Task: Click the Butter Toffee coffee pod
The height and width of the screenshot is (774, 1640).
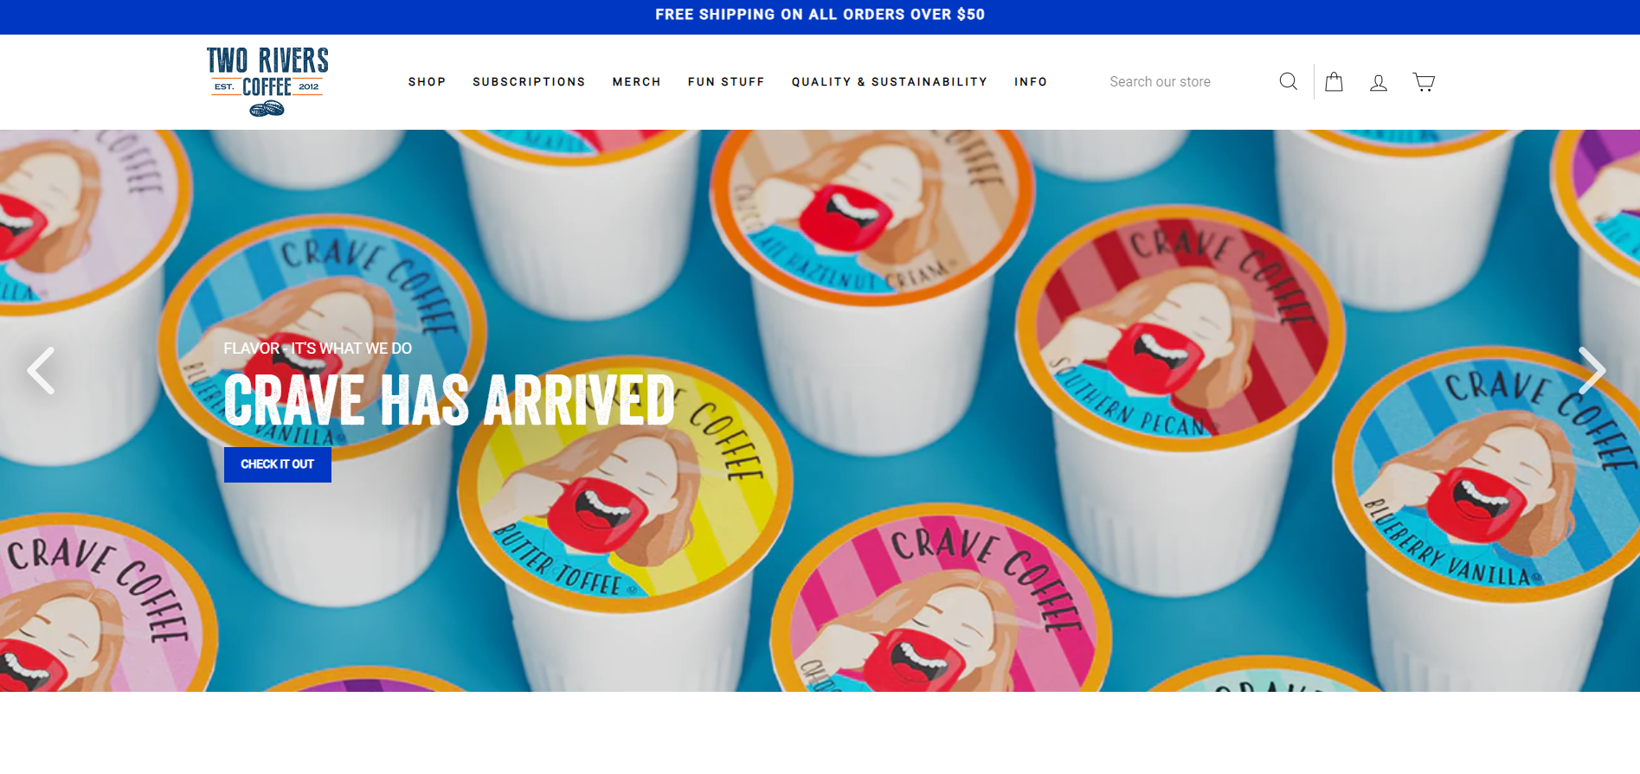Action: 625,484
